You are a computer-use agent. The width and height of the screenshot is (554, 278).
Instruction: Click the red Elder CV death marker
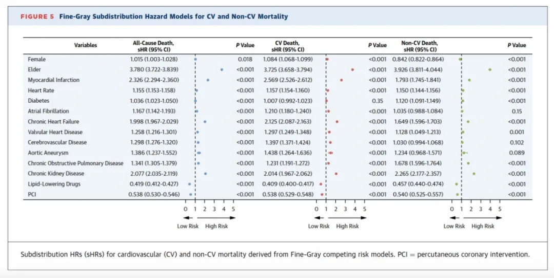tap(352, 69)
